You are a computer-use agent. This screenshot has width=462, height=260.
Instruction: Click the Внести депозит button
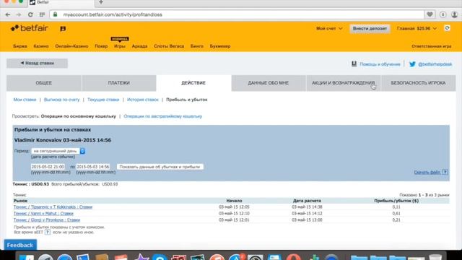tap(370, 29)
